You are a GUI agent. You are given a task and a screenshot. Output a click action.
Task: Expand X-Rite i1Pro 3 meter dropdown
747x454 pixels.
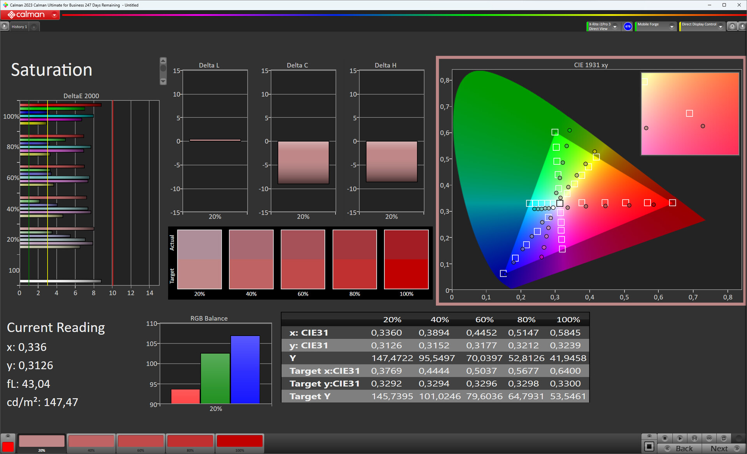[x=615, y=27]
